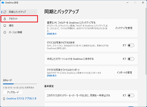Minimize the OneDrive settings window
The height and width of the screenshot is (107, 147).
click(x=127, y=3)
